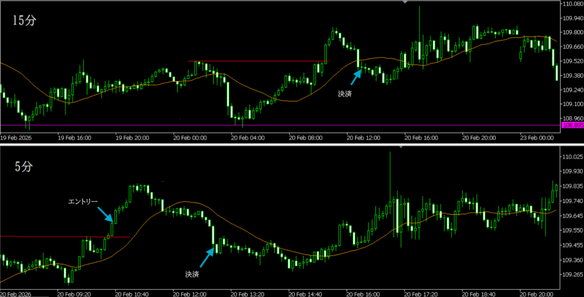584x297 pixels.
Task: Click the blue arrow beside the エントリー label
Action: (x=106, y=214)
